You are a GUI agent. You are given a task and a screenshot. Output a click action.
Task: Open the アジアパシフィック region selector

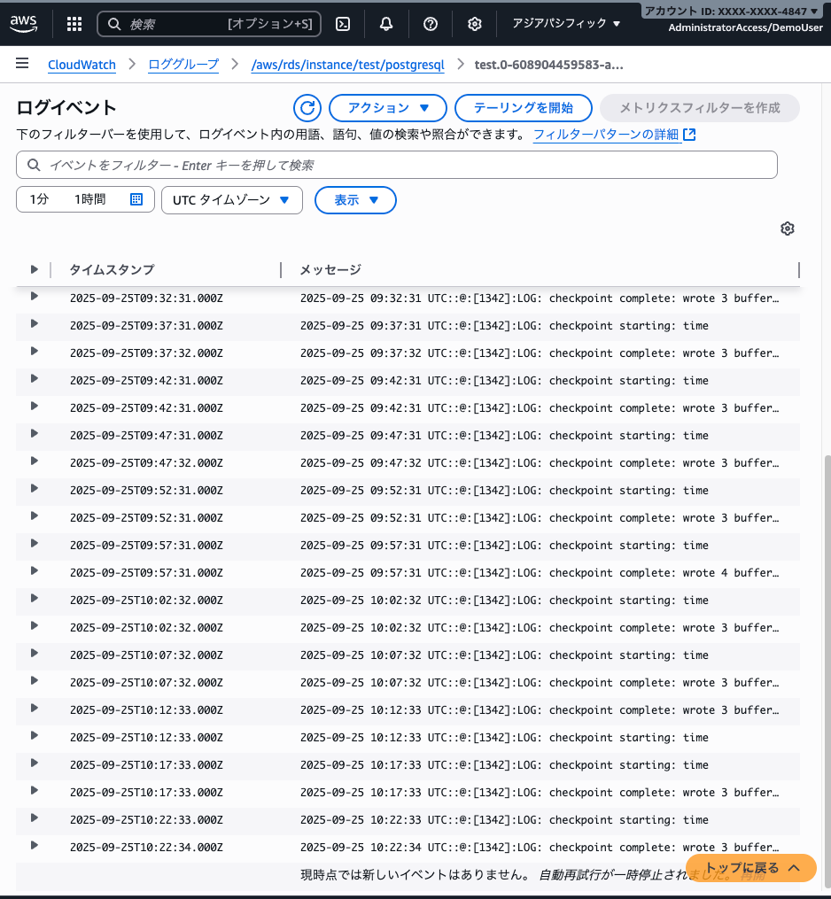566,24
